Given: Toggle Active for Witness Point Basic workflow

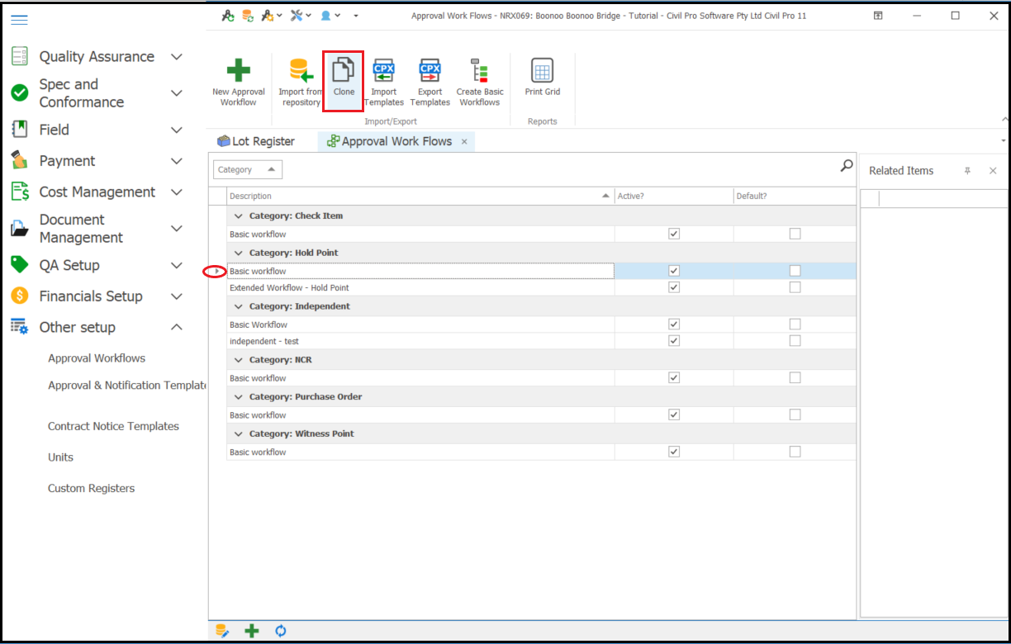Looking at the screenshot, I should click(x=674, y=452).
